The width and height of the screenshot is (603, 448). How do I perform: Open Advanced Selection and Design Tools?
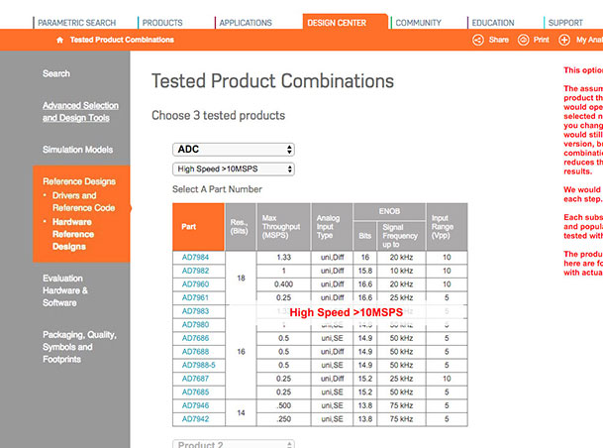tap(80, 112)
